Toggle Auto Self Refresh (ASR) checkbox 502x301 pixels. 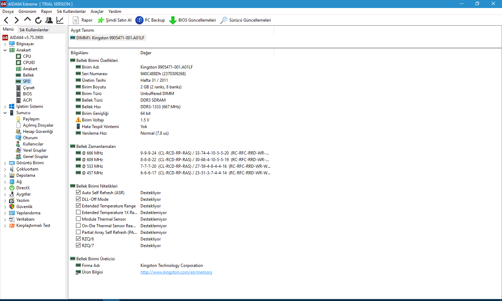(78, 192)
